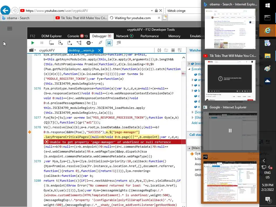This screenshot has height=207, width=276.
Task: Click the mark as library code braces icon
Action: point(173,50)
